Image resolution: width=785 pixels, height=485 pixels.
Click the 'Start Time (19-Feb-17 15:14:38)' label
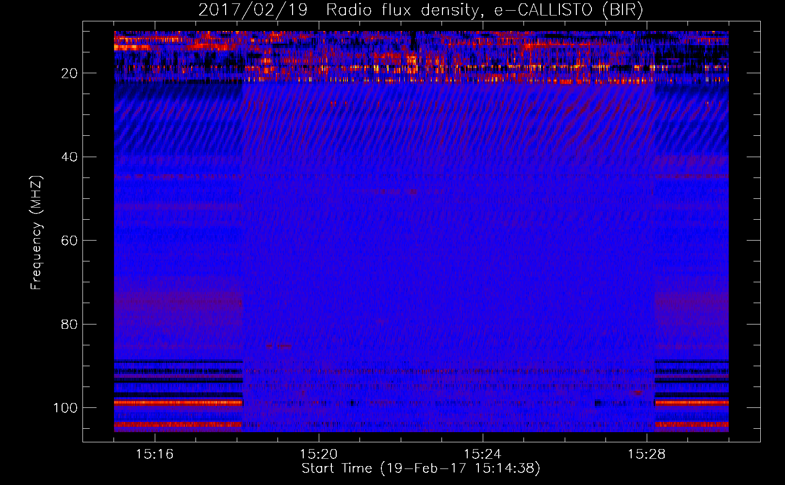[x=421, y=469]
